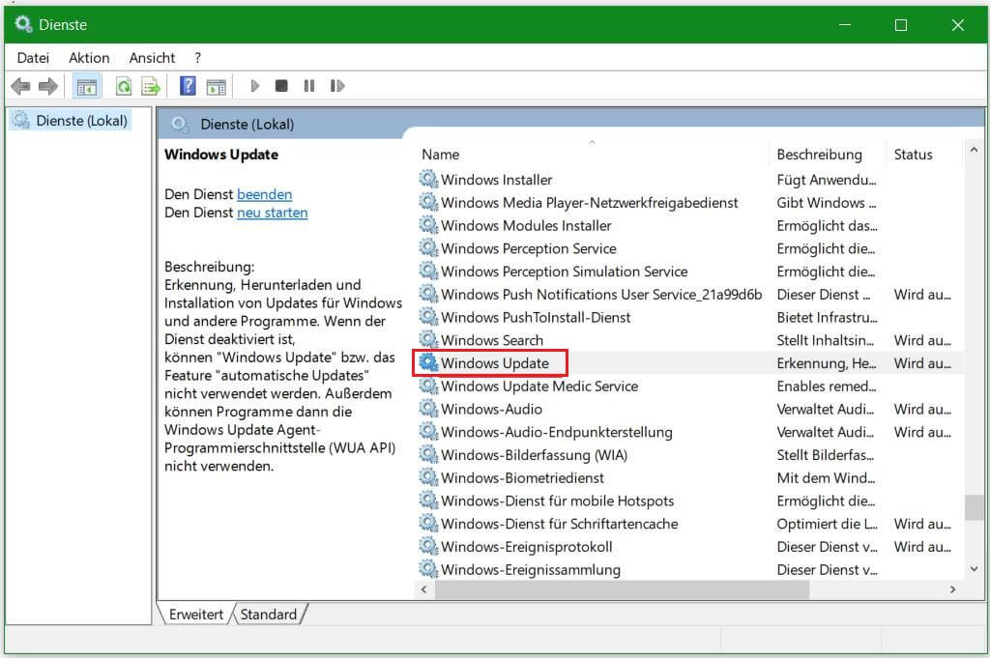Click the vertical scrollbar down arrow
Viewport: 990px width, 658px height.
pos(974,569)
